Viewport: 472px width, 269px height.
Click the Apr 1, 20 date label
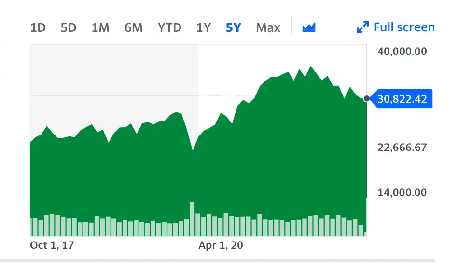pyautogui.click(x=221, y=245)
